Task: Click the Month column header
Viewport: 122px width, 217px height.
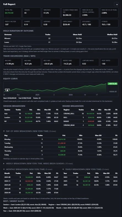Action: pyautogui.click(x=7, y=173)
